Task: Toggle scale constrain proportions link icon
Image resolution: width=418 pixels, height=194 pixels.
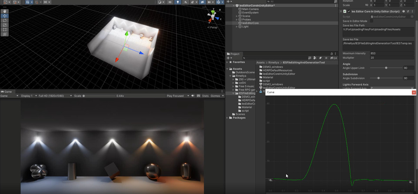Action: point(366,5)
